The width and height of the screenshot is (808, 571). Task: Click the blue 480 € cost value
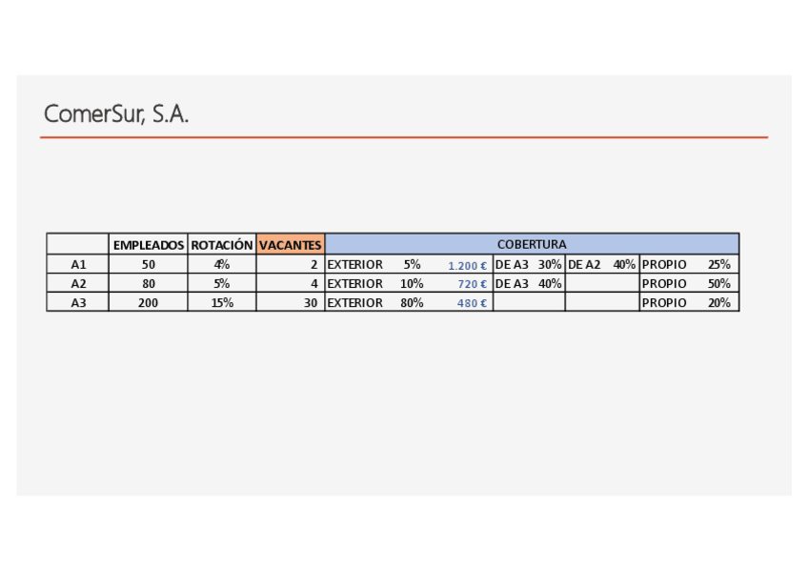click(x=472, y=303)
